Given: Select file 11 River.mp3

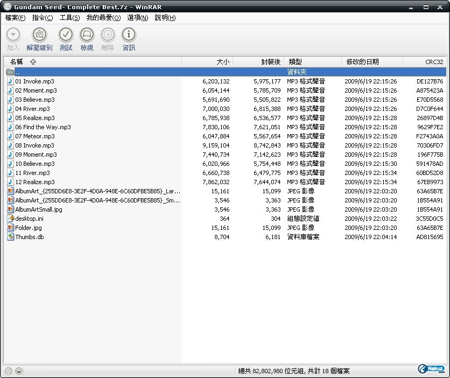Looking at the screenshot, I should [x=32, y=173].
